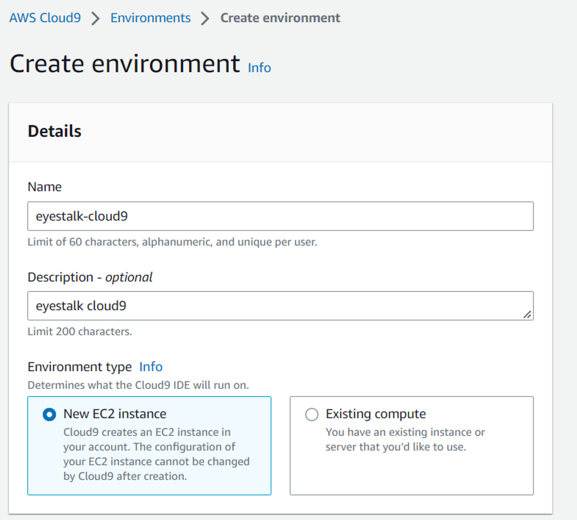Screen dimensions: 577x520
Task: Select the Existing compute radio button
Action: pyautogui.click(x=312, y=414)
